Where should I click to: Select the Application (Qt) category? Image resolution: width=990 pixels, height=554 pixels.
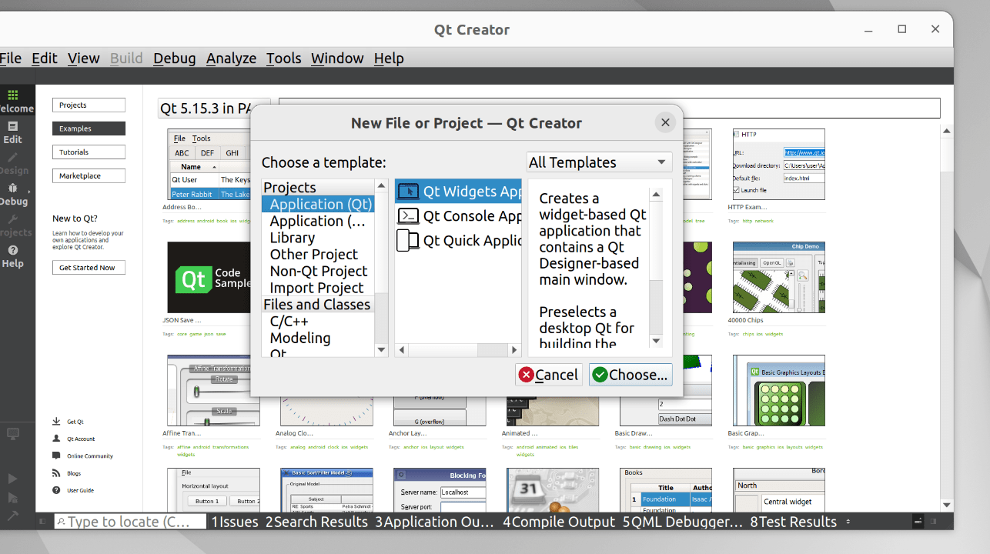pos(318,204)
